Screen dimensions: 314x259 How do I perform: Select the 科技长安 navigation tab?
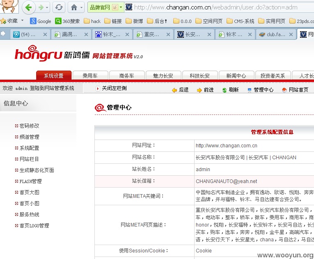pyautogui.click(x=199, y=76)
